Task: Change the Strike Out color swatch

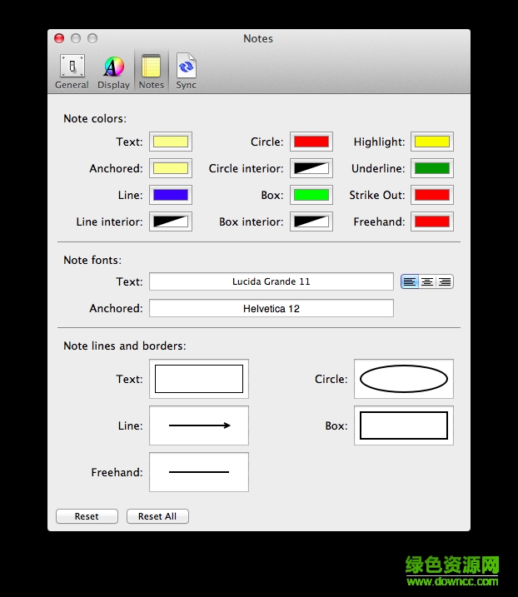Action: click(432, 195)
